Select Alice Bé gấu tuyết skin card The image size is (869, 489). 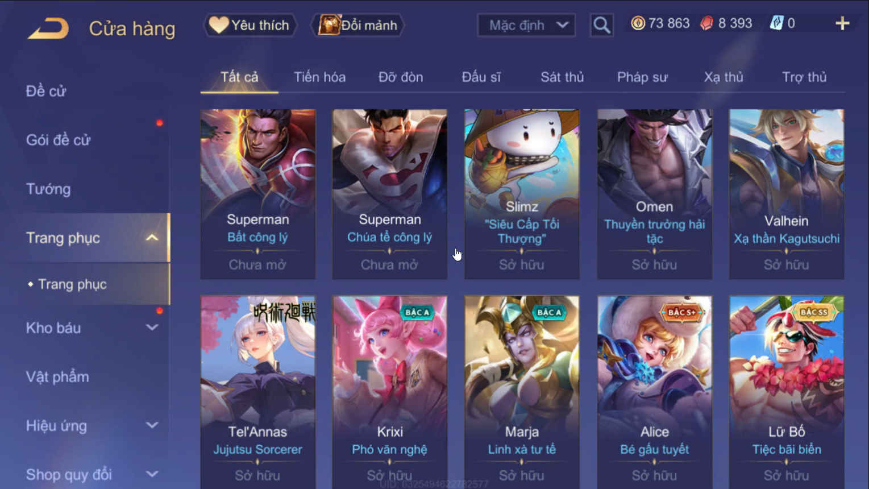[654, 391]
